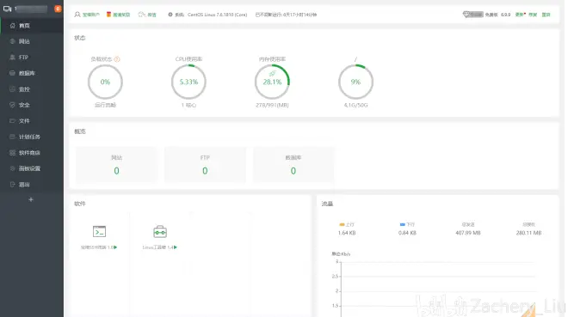Screen dimensions: 568x317
Task: Click the red gift icon in top bar
Action: (108, 15)
